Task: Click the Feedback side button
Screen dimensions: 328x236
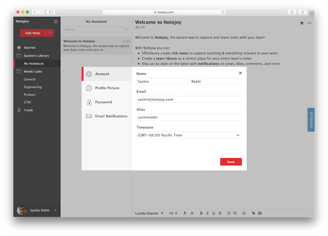Action: 311,120
